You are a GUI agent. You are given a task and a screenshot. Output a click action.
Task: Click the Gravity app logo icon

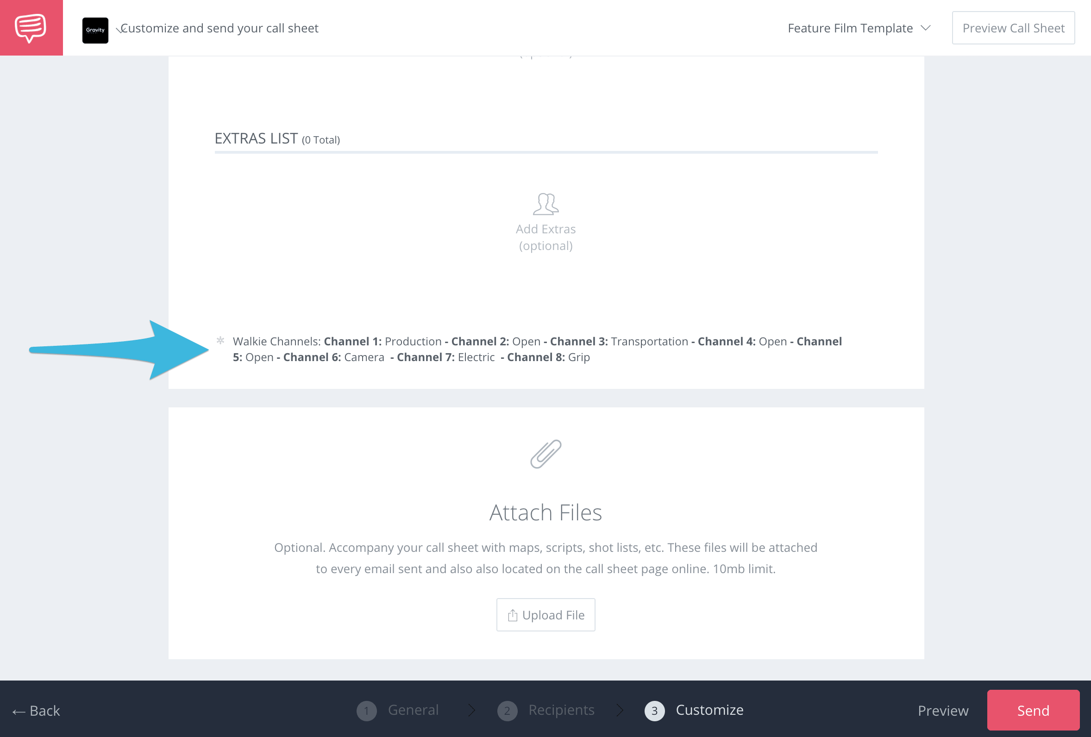(x=94, y=28)
